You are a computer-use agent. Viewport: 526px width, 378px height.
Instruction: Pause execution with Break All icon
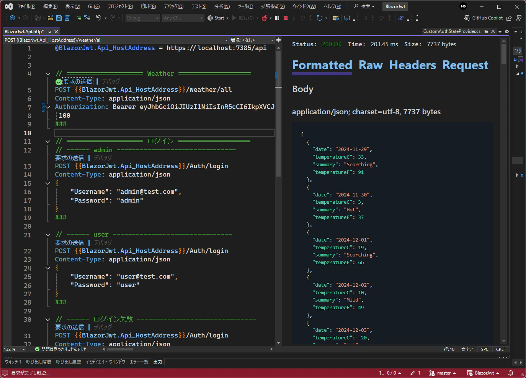click(x=277, y=18)
